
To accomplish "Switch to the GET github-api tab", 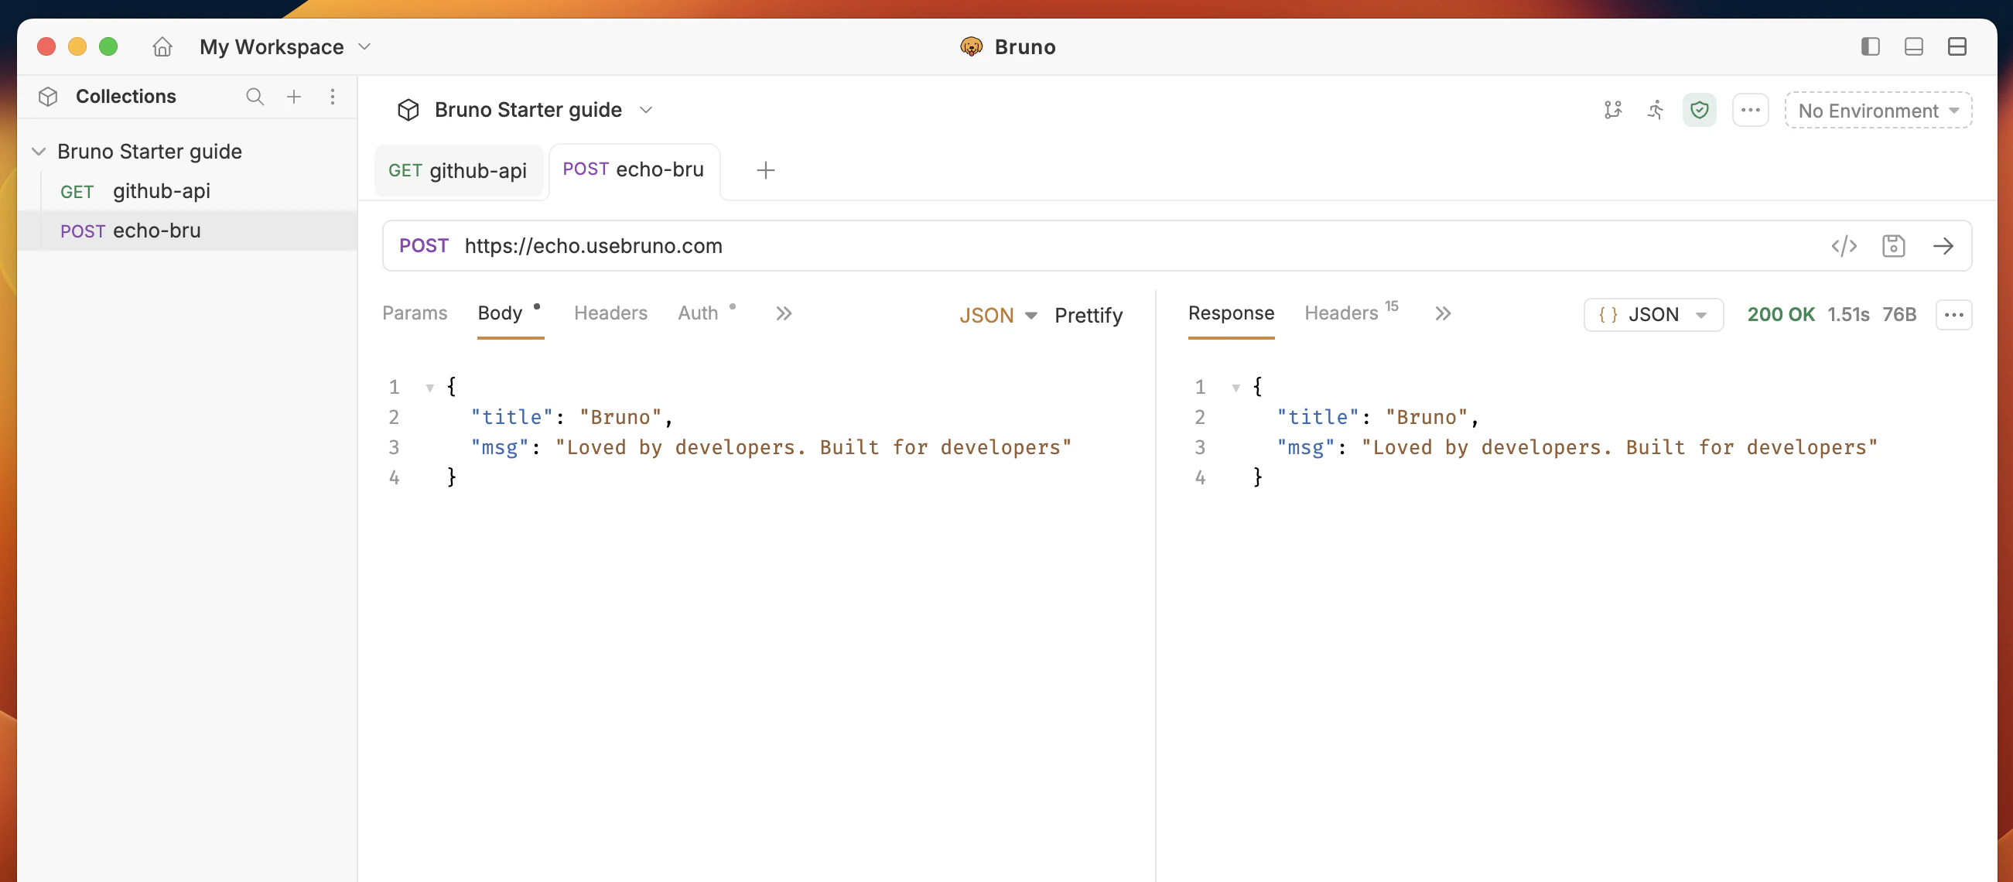I will coord(459,170).
